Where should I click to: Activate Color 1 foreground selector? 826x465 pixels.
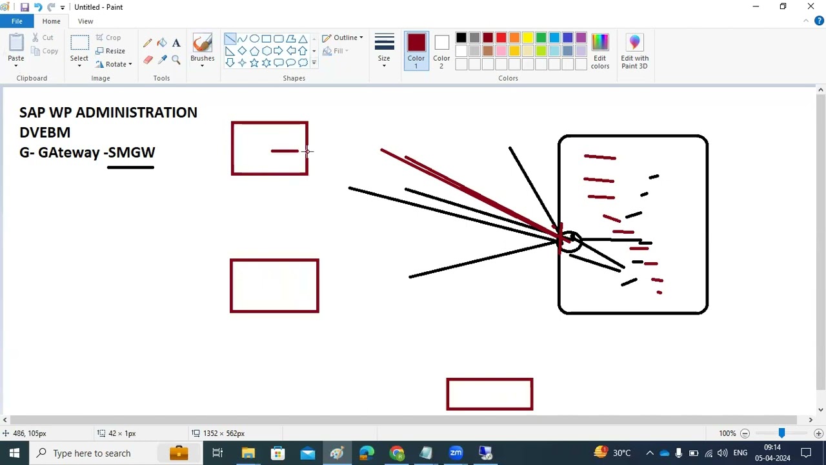416,51
